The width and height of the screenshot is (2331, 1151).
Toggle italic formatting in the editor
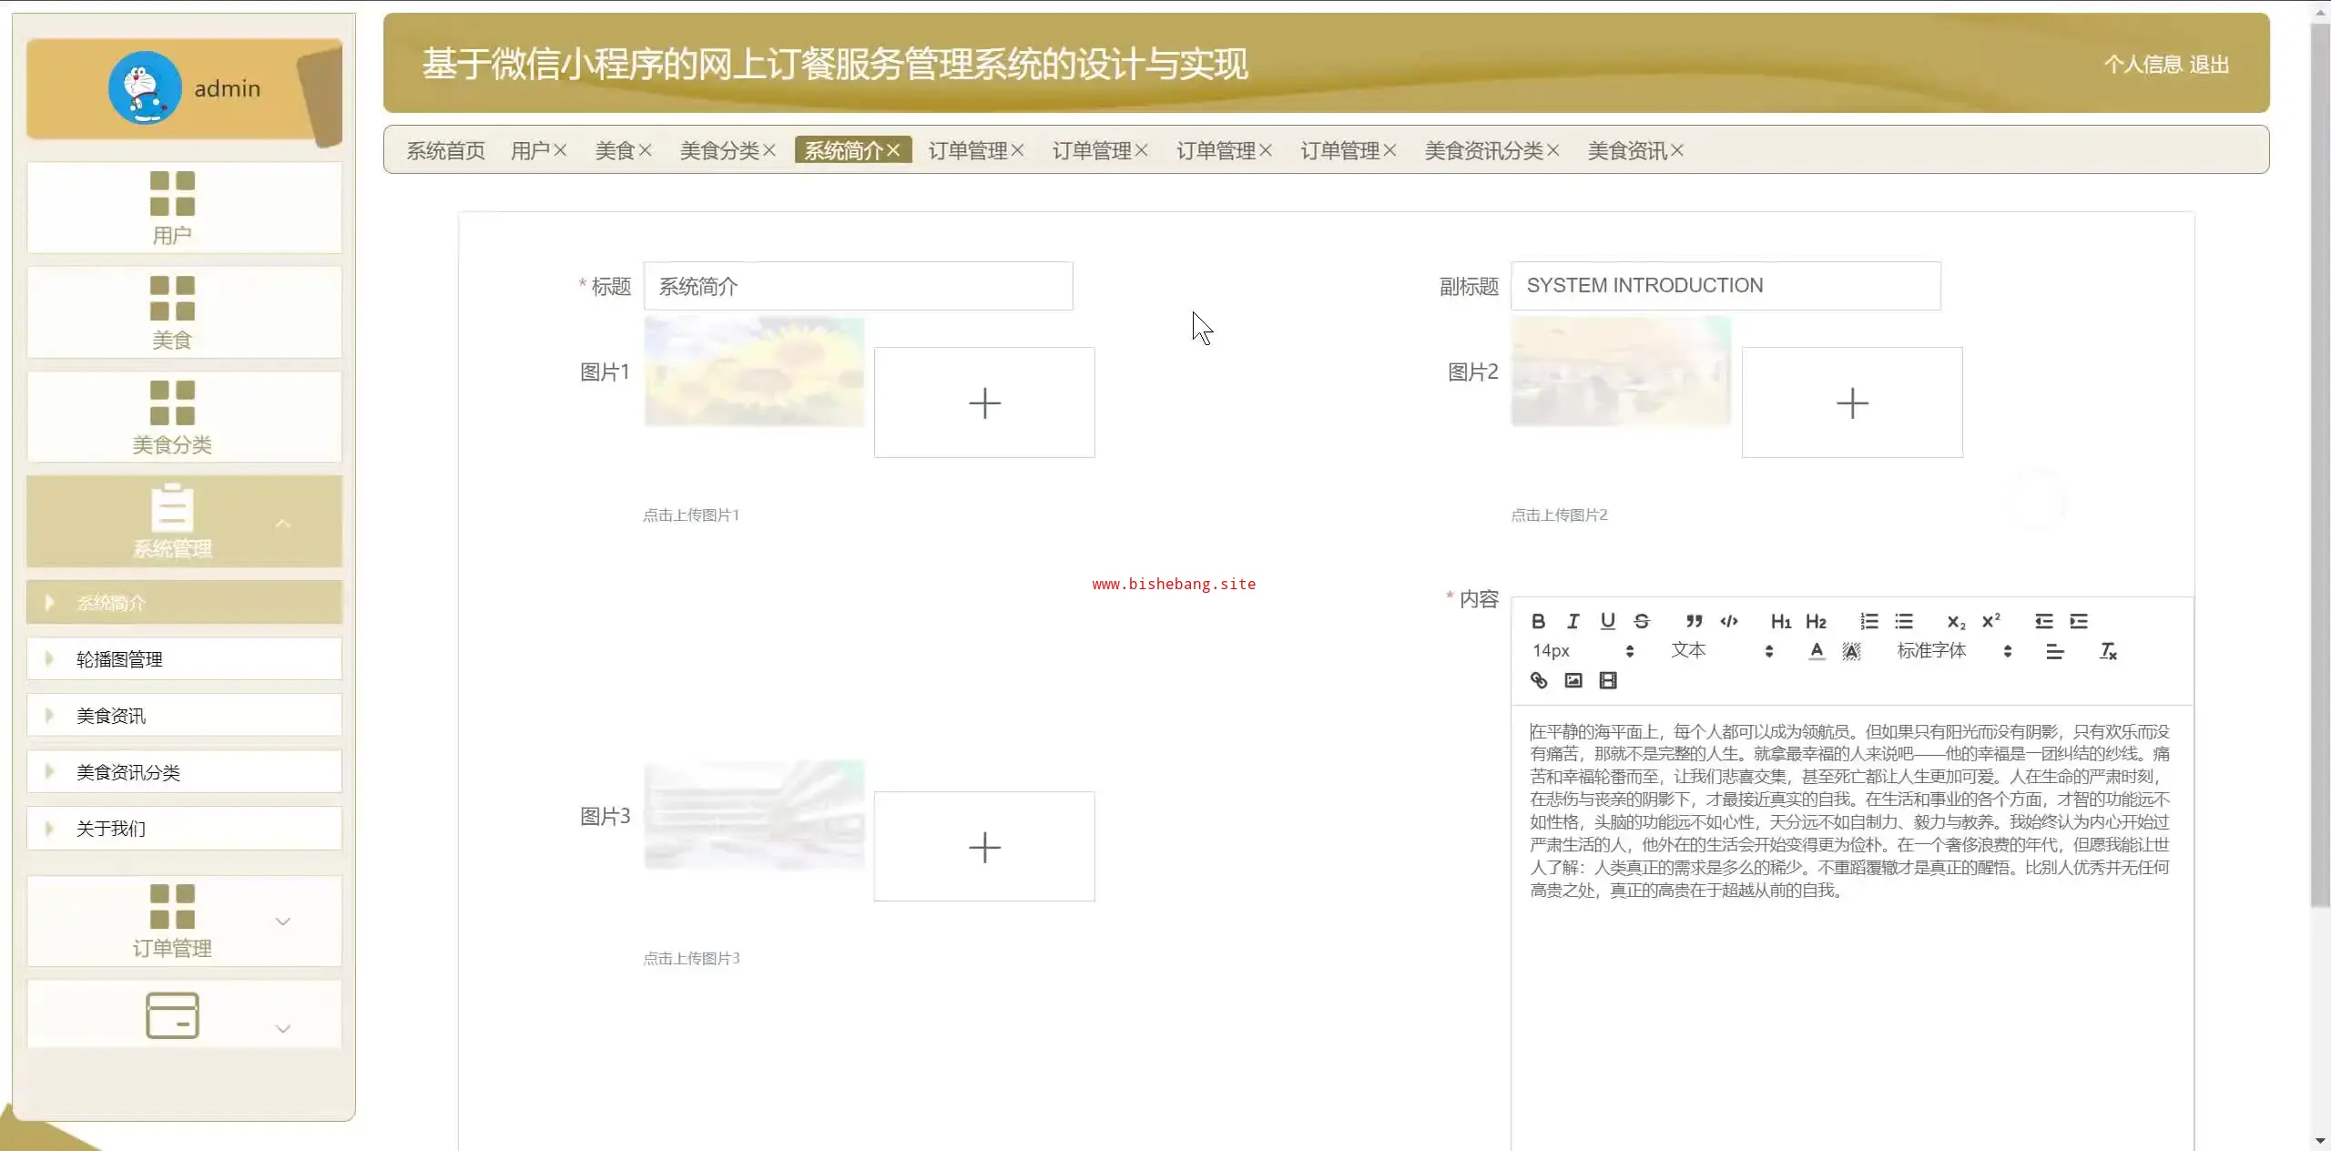pos(1573,621)
